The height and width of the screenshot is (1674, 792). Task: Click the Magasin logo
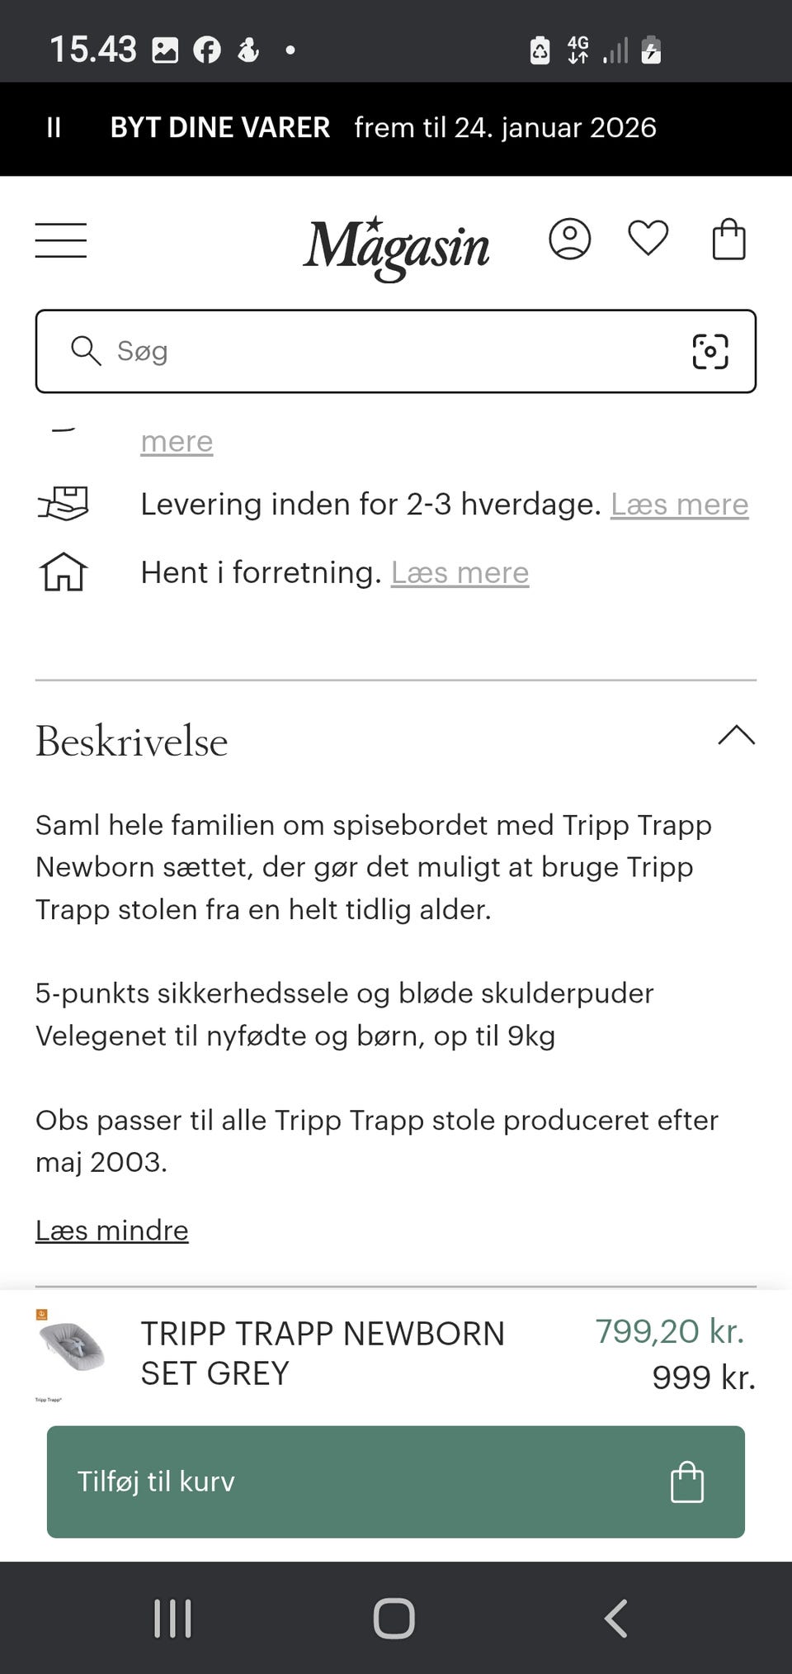(x=396, y=246)
